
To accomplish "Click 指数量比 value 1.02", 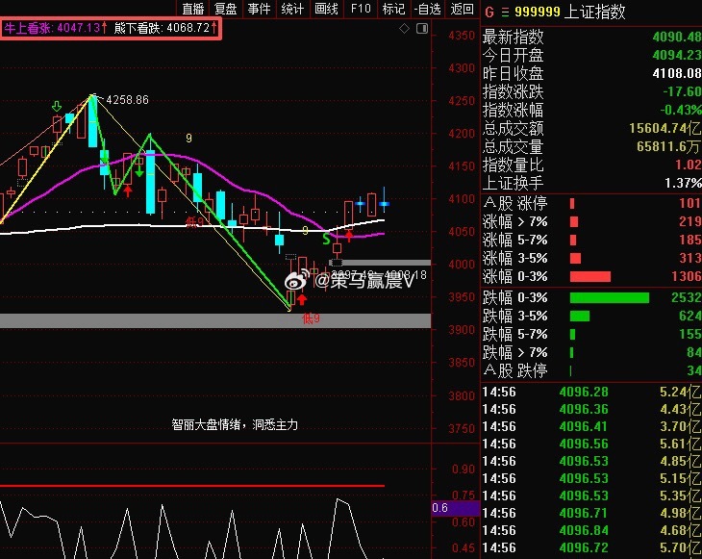I will (x=689, y=165).
